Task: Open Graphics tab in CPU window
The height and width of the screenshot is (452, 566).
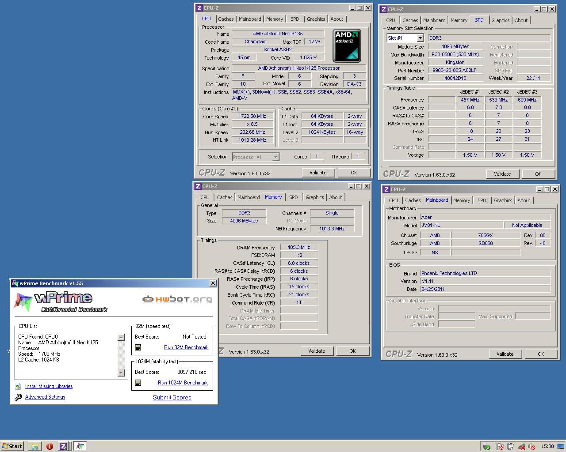Action: (316, 19)
